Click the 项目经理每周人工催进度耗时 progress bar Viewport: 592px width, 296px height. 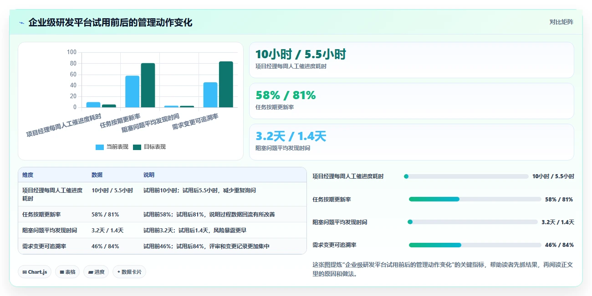466,176
